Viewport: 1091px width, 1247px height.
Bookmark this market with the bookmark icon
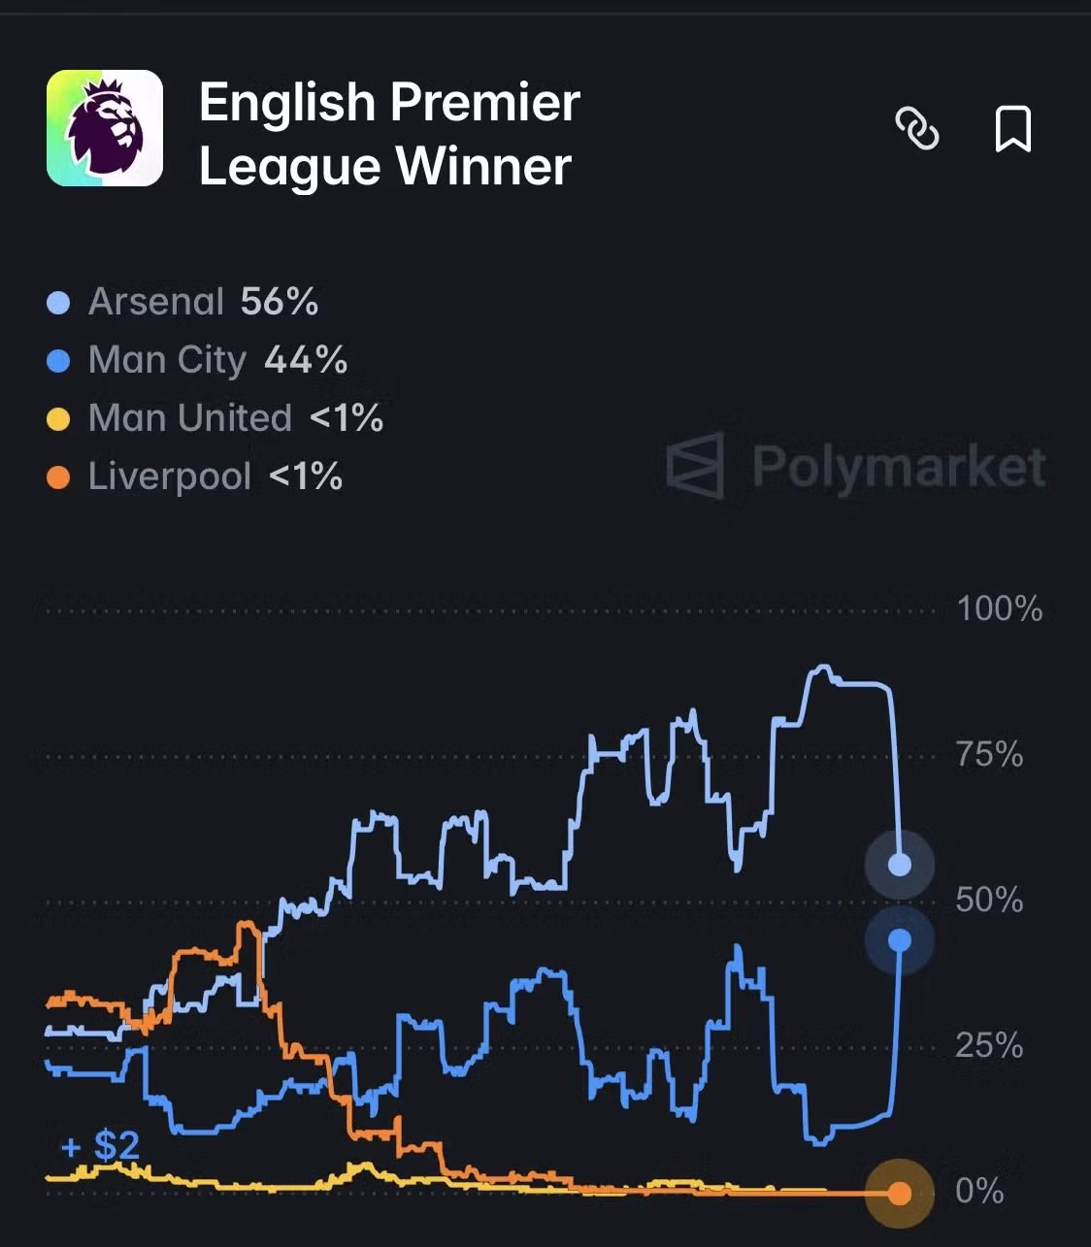click(x=1012, y=129)
